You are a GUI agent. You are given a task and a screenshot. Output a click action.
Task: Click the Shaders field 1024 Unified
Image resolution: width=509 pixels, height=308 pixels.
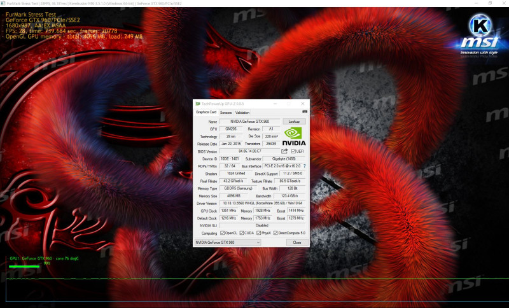coord(235,173)
